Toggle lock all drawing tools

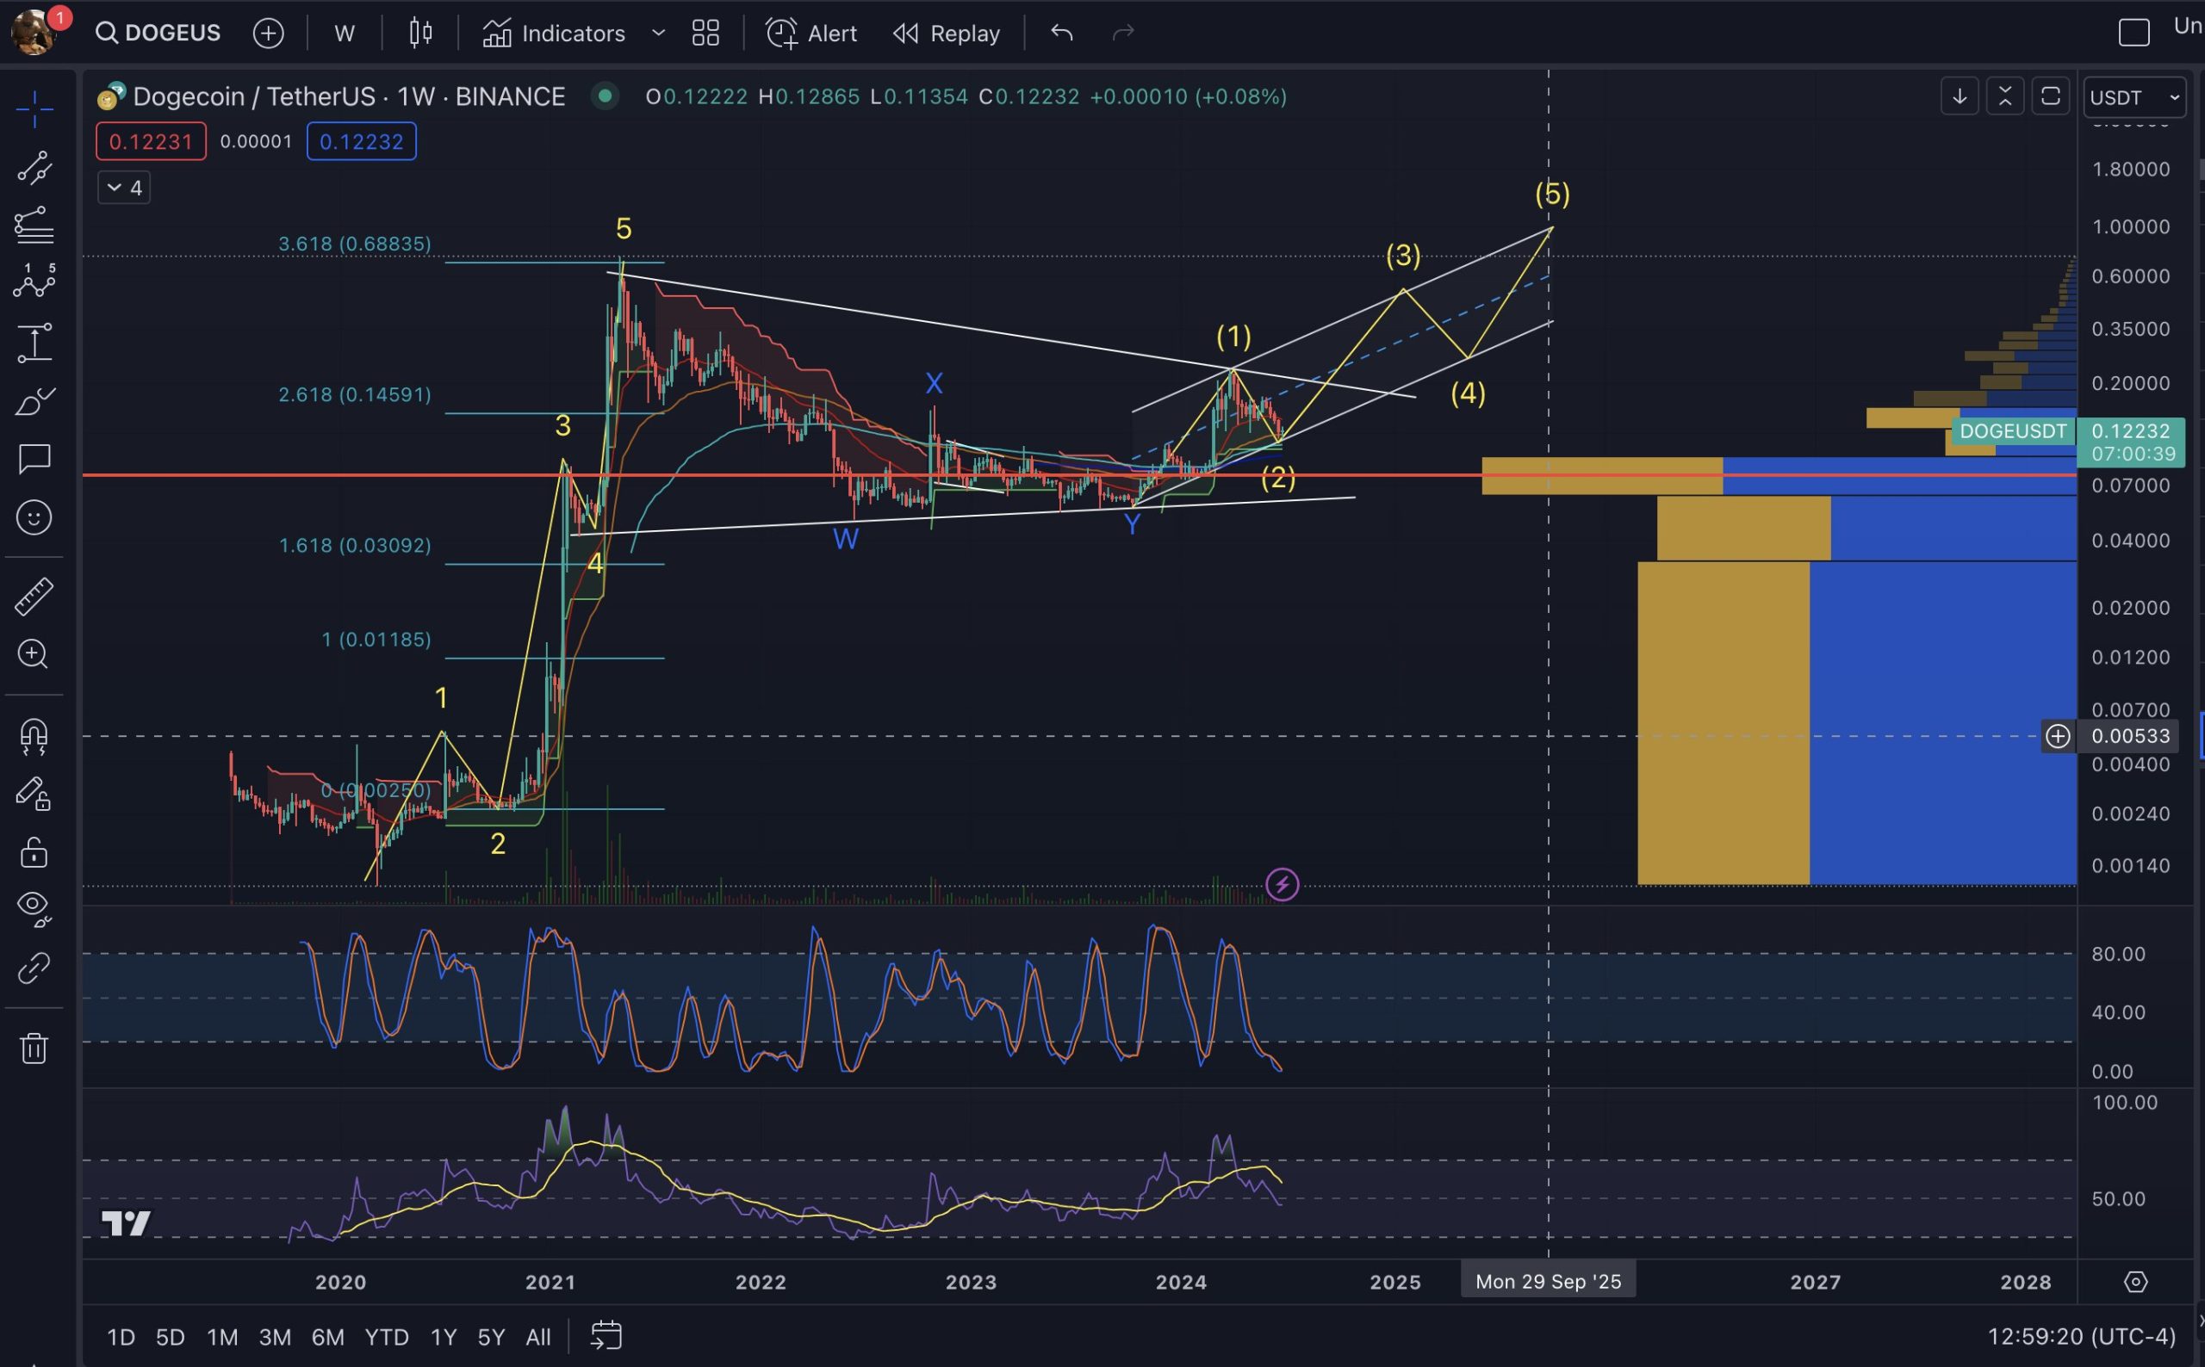point(34,852)
